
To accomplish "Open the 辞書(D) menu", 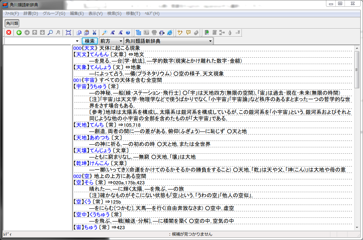I will point(31,13).
